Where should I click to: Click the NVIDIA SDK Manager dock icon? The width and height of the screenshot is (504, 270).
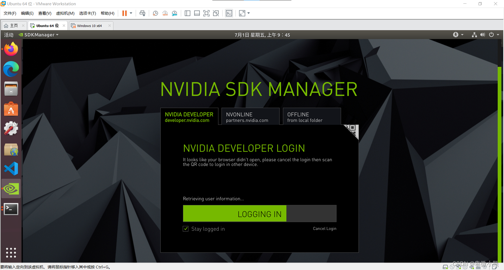coord(11,189)
